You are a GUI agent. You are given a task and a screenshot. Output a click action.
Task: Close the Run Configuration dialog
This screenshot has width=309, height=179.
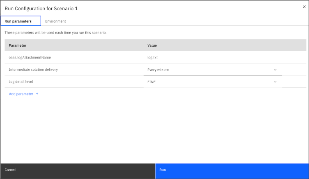pos(304,7)
